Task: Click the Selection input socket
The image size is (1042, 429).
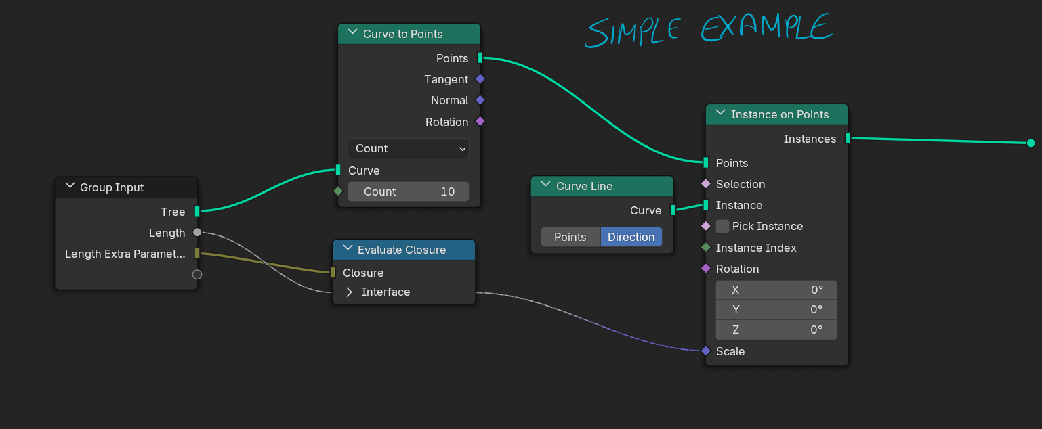Action: pos(706,184)
